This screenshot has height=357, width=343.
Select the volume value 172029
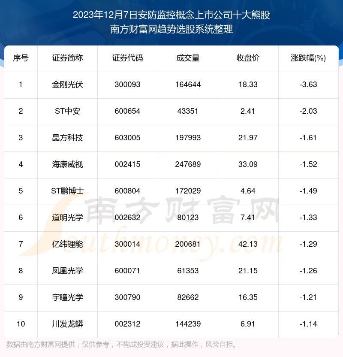coord(188,191)
